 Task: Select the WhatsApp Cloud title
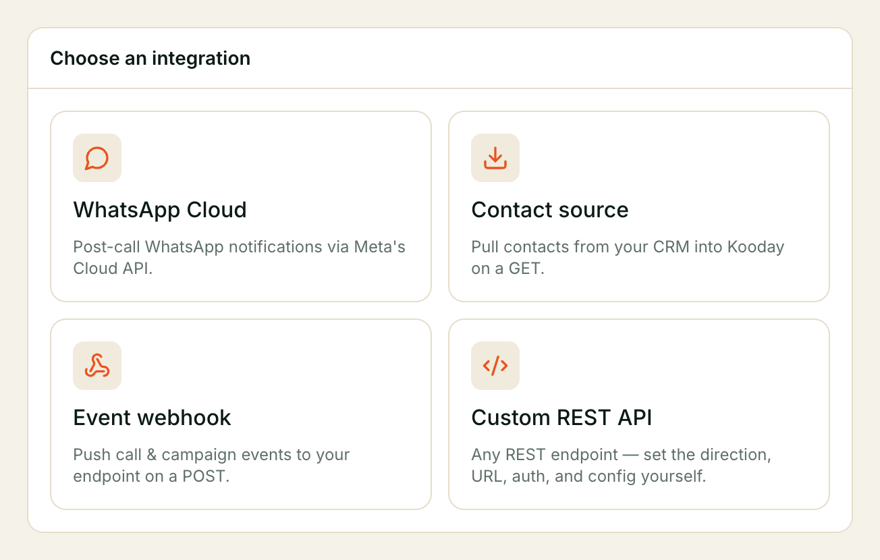coord(160,210)
